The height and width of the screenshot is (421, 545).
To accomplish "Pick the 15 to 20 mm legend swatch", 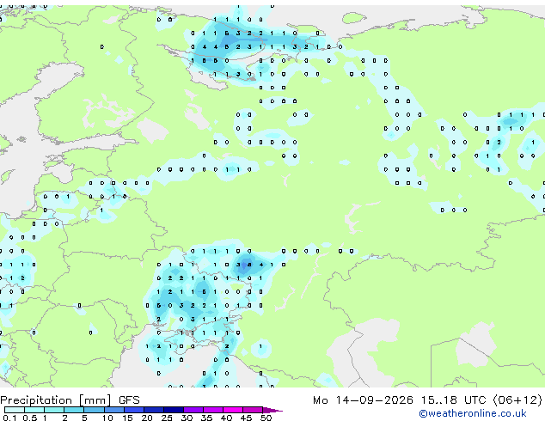I will point(134,410).
